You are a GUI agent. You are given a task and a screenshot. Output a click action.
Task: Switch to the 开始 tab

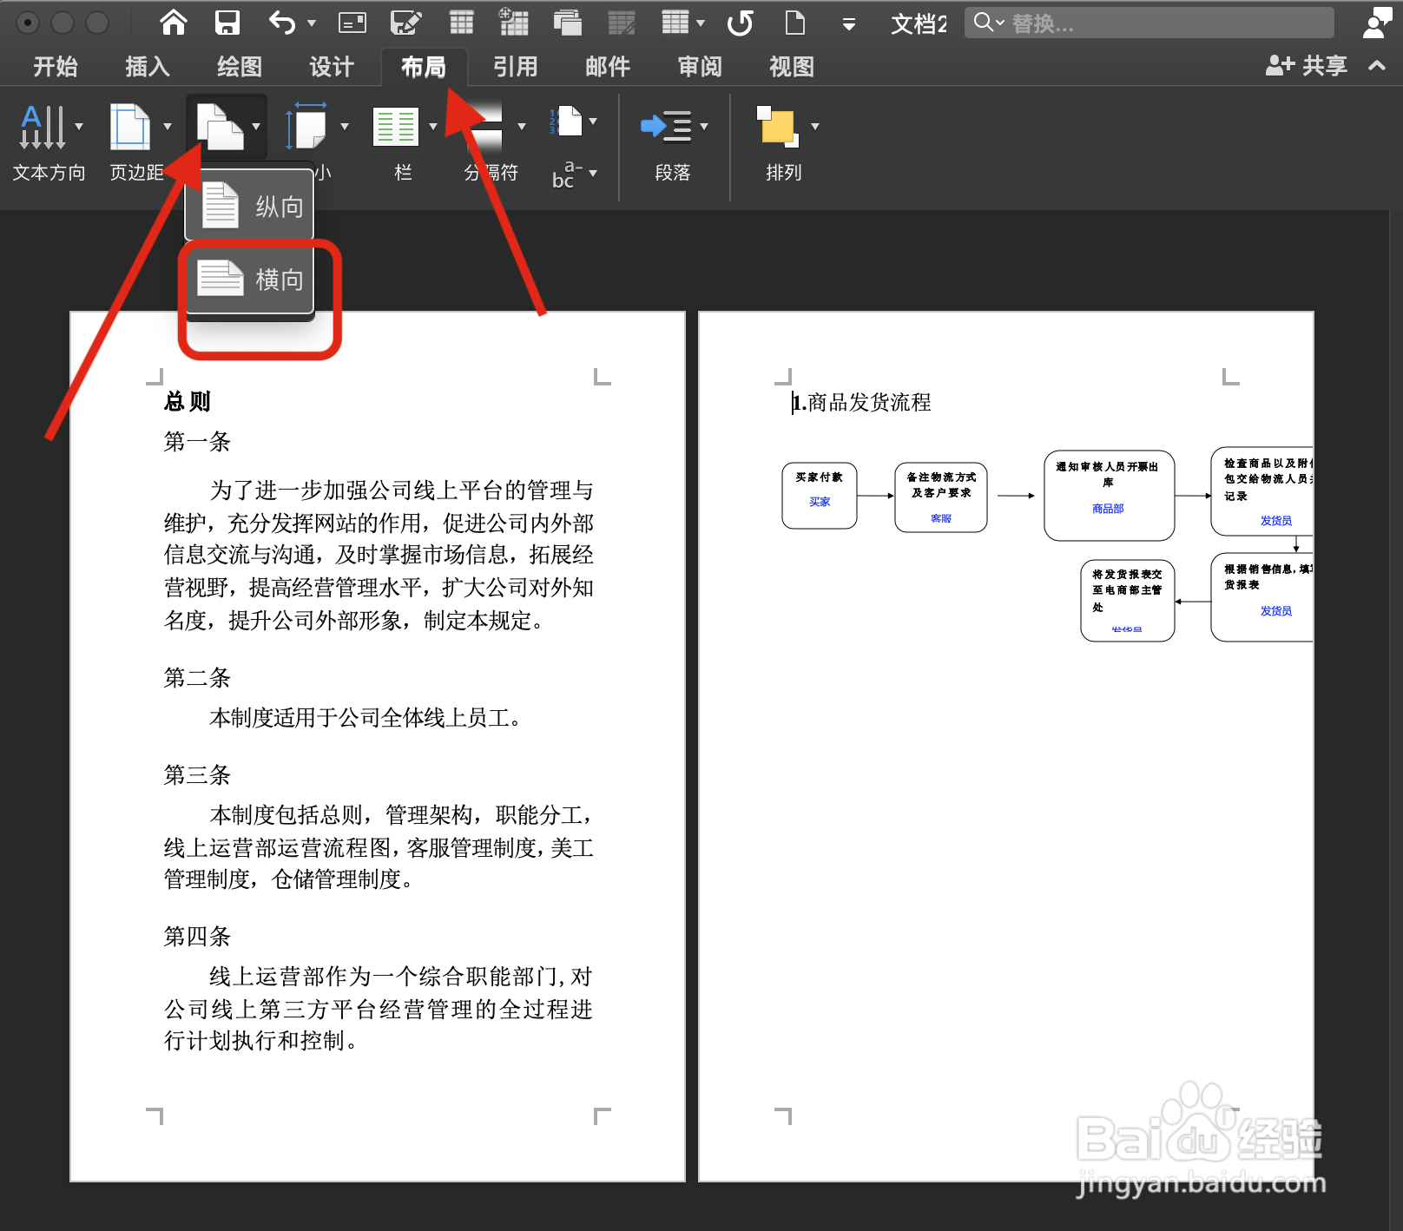pos(56,66)
